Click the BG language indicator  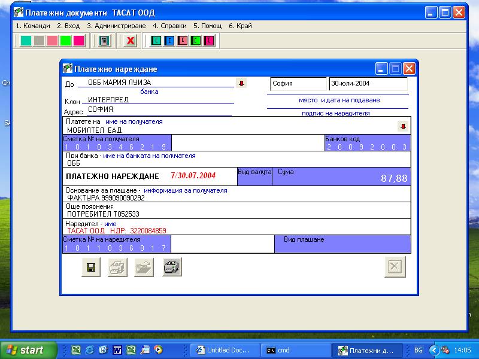[418, 350]
